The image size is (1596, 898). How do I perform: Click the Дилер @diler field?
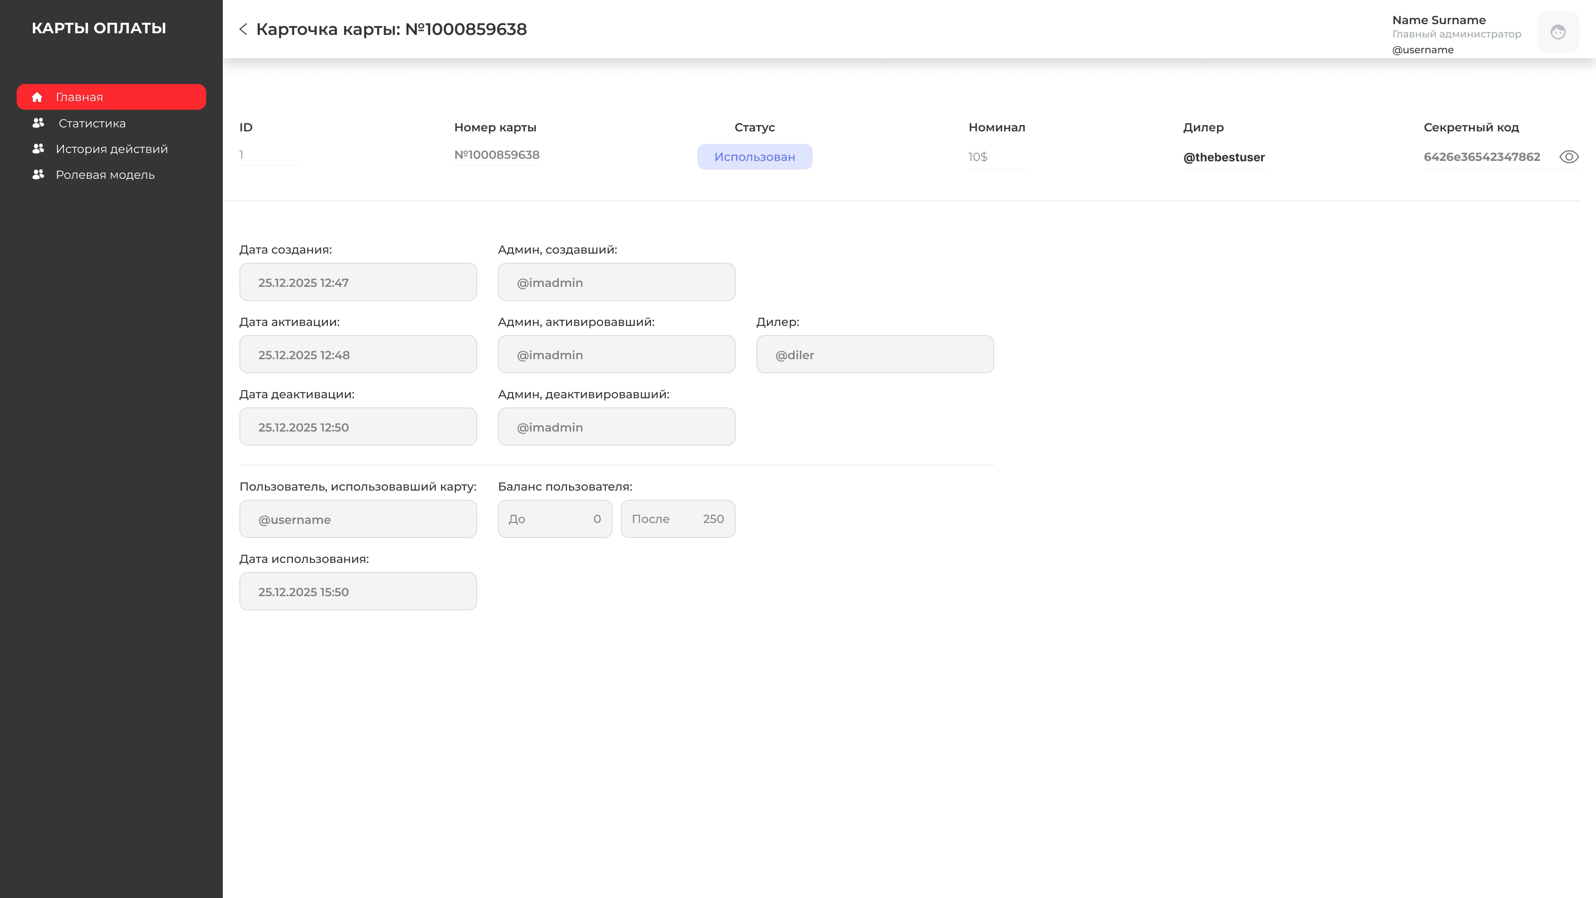(x=875, y=355)
